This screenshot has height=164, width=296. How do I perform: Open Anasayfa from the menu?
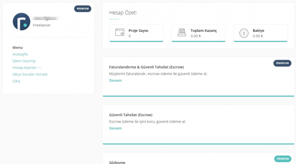(x=20, y=54)
